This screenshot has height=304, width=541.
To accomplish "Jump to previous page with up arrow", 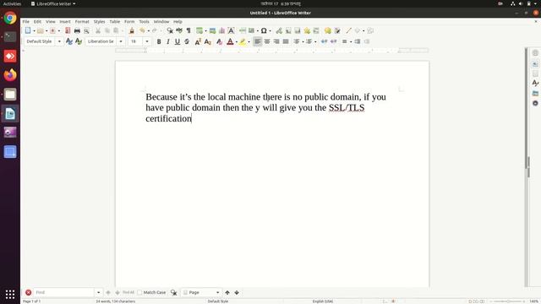I will [x=227, y=292].
